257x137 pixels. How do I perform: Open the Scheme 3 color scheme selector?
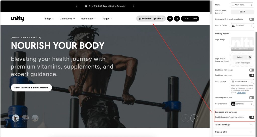point(242,104)
